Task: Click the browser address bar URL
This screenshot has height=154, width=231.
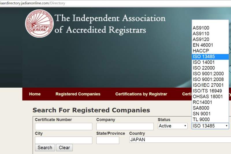Action: click(32, 3)
